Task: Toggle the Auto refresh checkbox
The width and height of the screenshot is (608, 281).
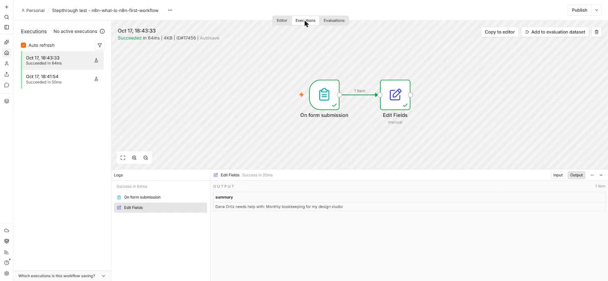Action: pyautogui.click(x=24, y=45)
